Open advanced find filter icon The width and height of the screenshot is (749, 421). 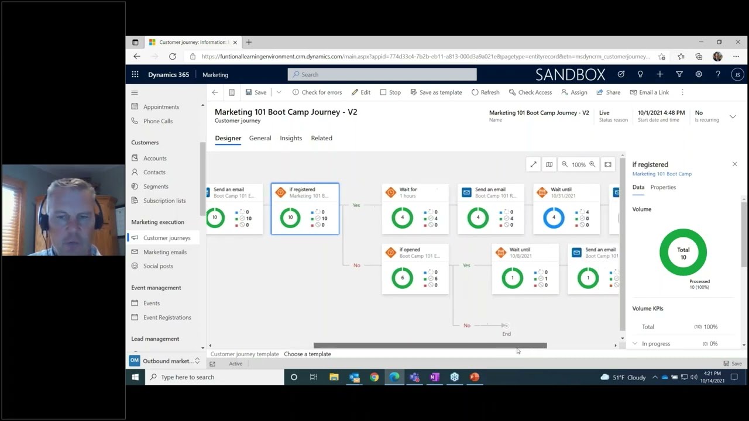point(679,74)
